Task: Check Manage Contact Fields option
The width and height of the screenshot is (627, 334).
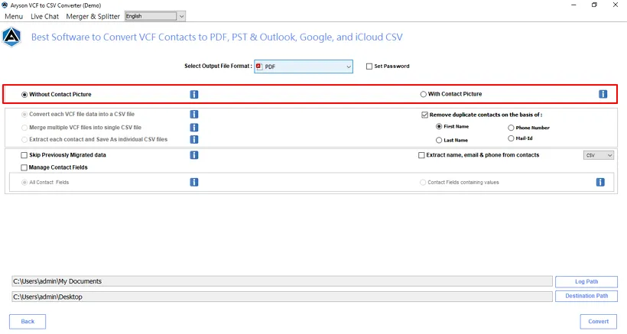Action: click(24, 167)
